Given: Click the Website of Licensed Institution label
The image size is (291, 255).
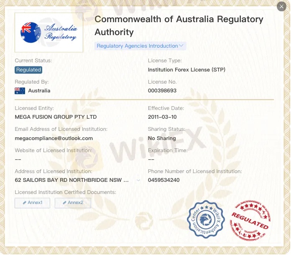Looking at the screenshot, I should (x=54, y=150).
